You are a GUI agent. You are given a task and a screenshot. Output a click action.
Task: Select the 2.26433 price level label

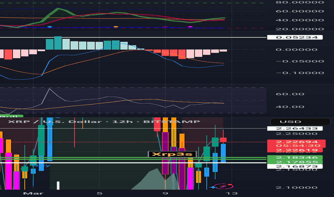pos(295,129)
